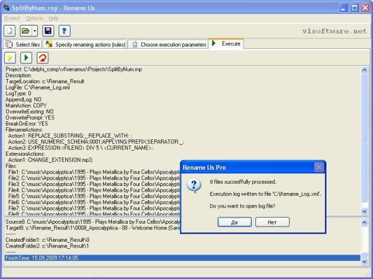Viewport: 373px width, 279px height.
Task: Click the upper log pane's scroll-down arrow
Action: click(365, 212)
